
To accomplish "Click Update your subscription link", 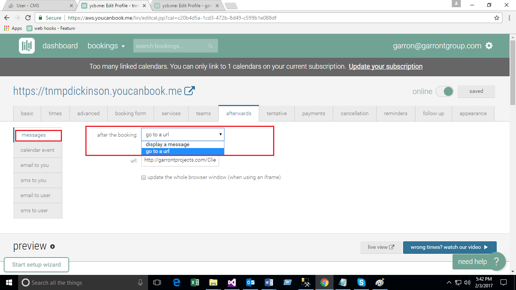I will (x=385, y=66).
